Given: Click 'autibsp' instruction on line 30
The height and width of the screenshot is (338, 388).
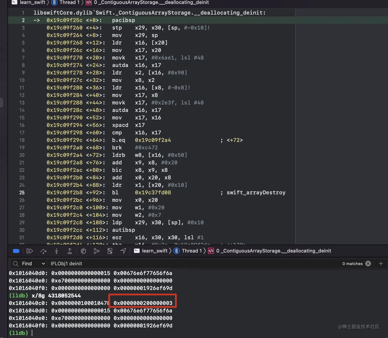Looking at the screenshot, I should tap(123, 230).
